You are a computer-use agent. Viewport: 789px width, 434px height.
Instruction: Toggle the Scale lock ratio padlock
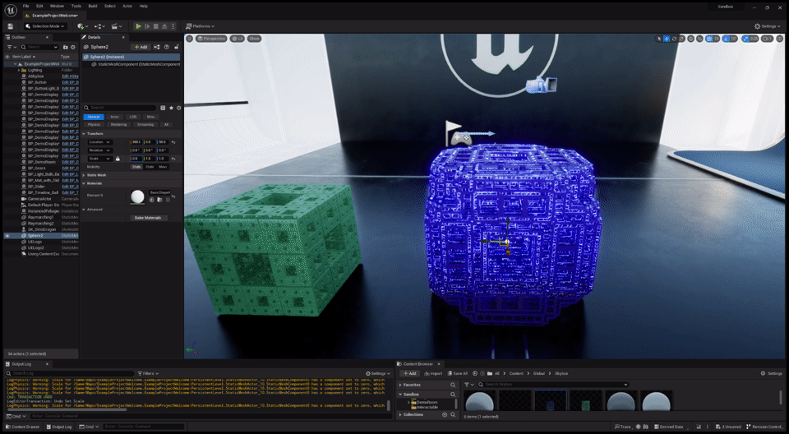click(x=118, y=159)
